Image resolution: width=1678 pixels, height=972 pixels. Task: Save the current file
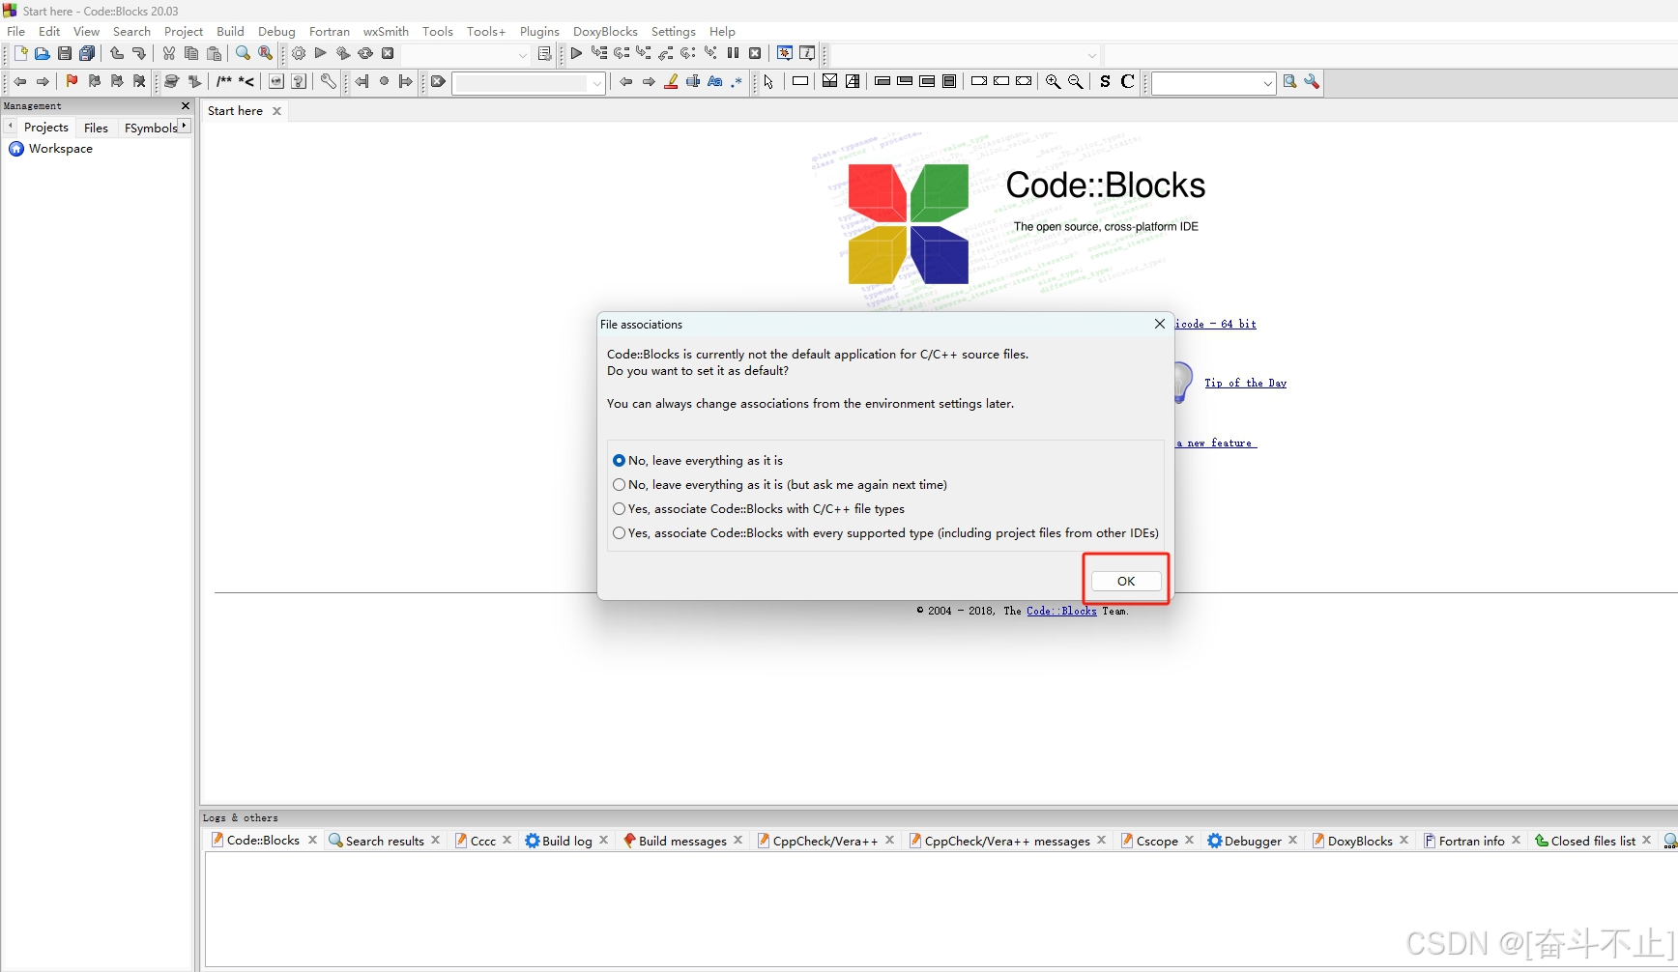click(64, 54)
